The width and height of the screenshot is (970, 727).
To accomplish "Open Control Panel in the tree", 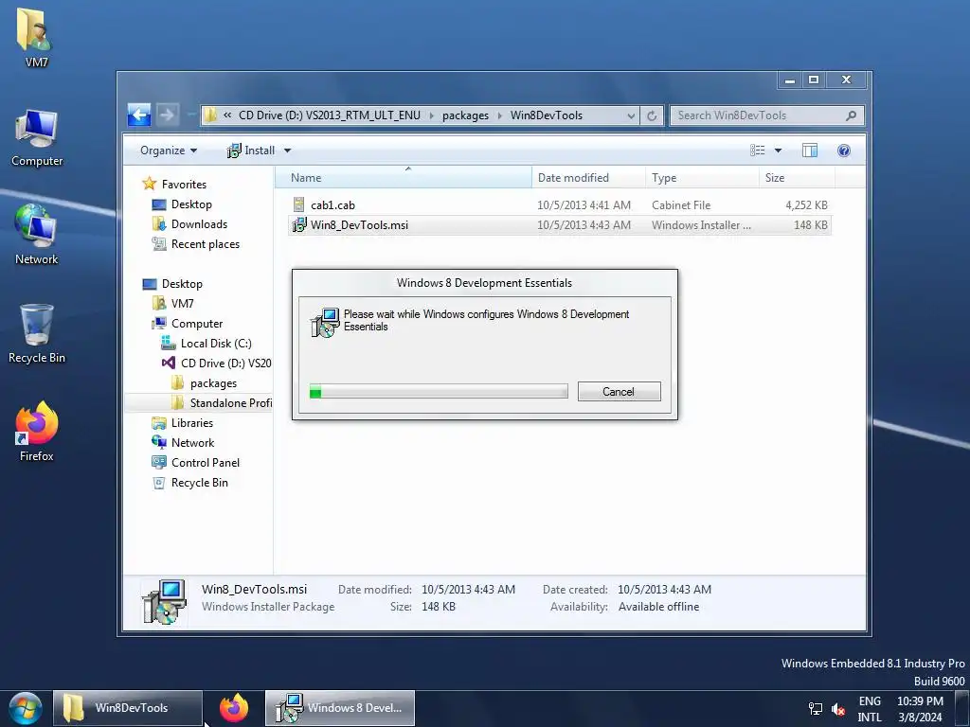I will pyautogui.click(x=205, y=462).
